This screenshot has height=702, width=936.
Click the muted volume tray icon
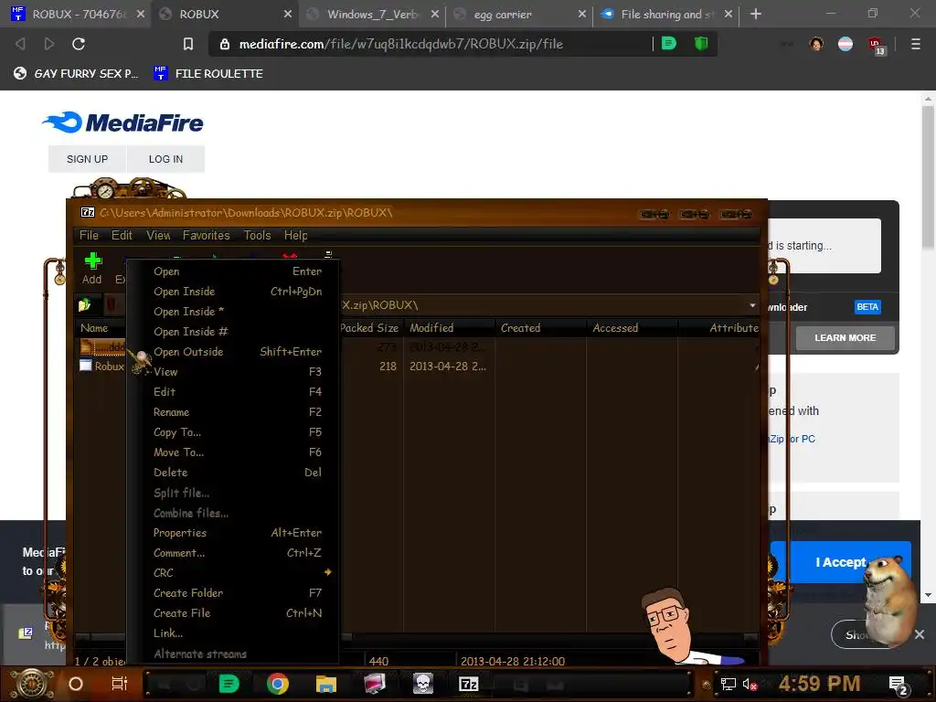[x=750, y=684]
